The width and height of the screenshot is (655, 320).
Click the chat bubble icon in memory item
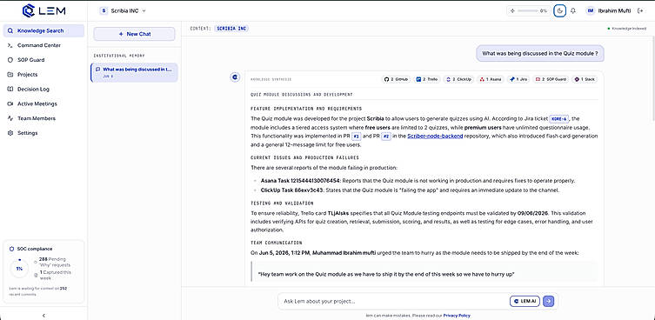coord(97,70)
